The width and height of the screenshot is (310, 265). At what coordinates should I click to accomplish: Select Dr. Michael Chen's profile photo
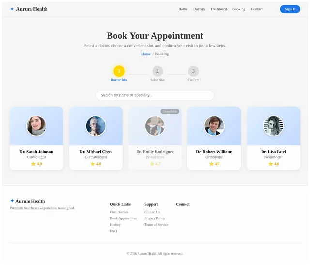coord(96,126)
